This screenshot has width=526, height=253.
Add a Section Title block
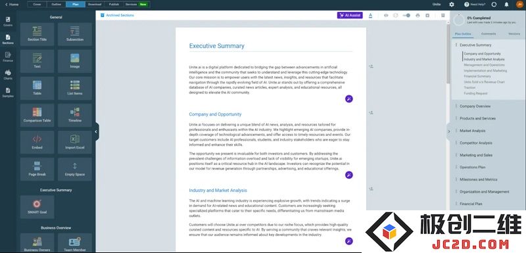coord(37,34)
